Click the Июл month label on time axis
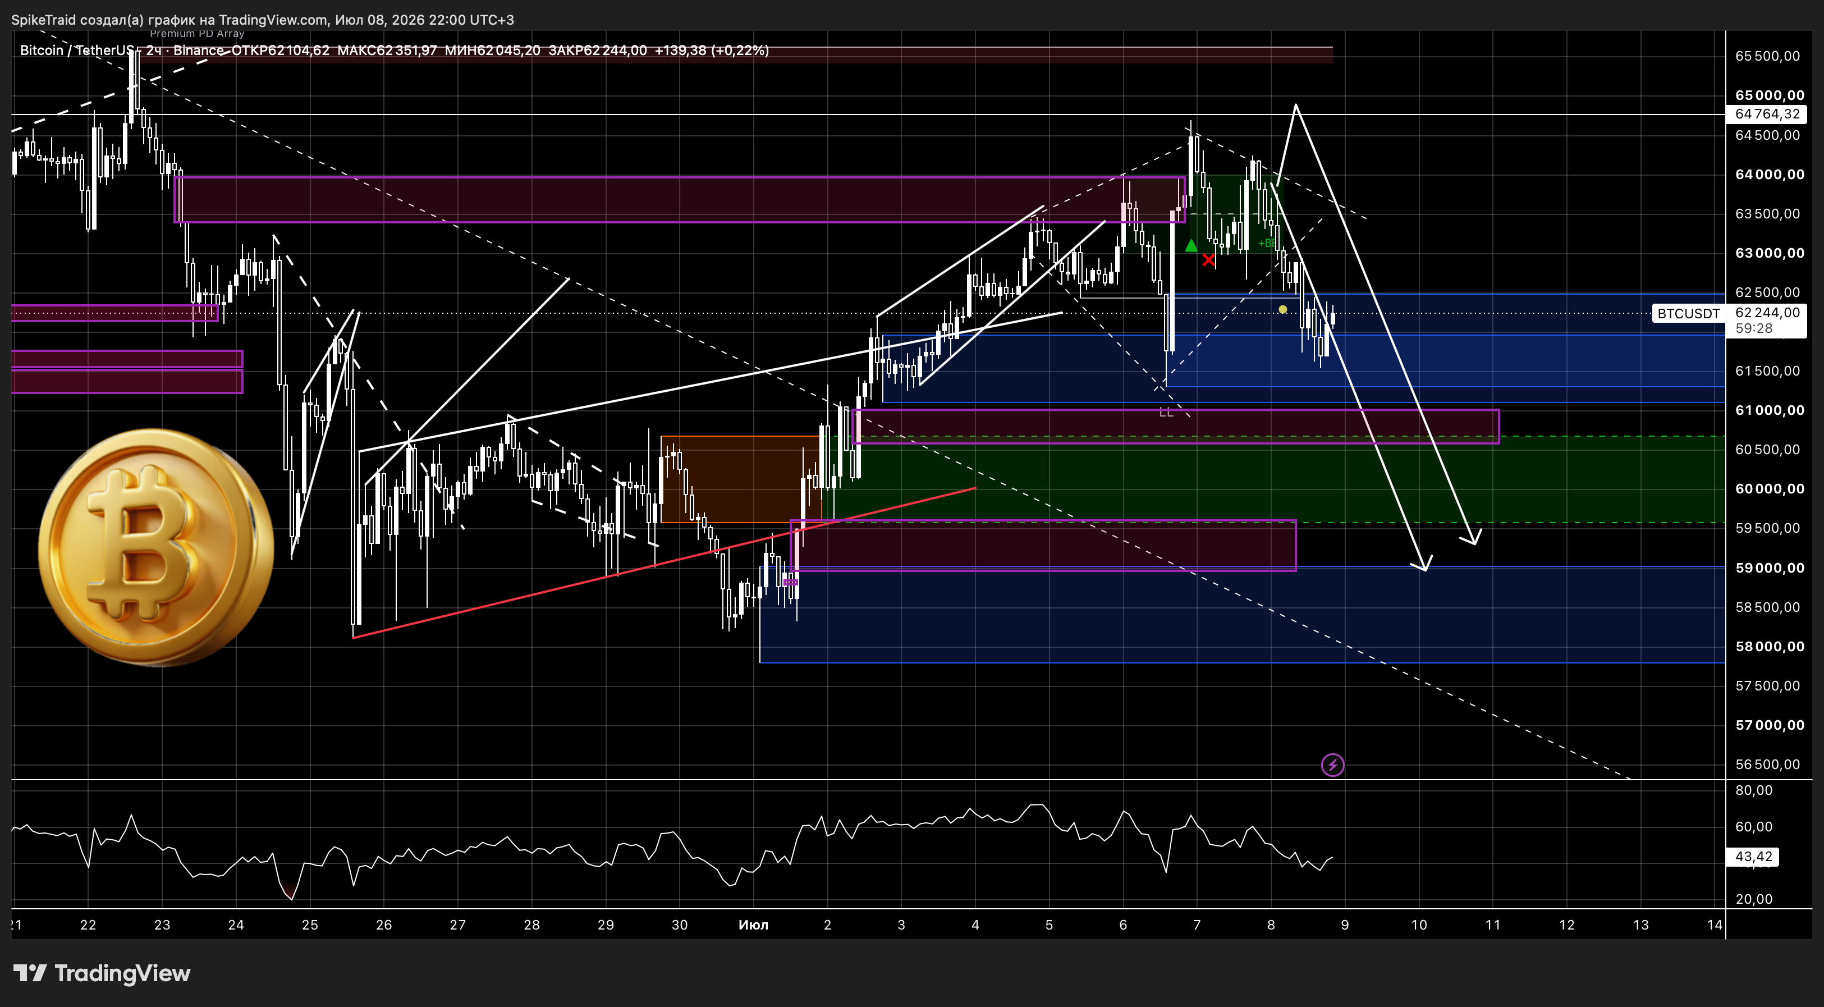Viewport: 1824px width, 1007px height. pos(753,925)
